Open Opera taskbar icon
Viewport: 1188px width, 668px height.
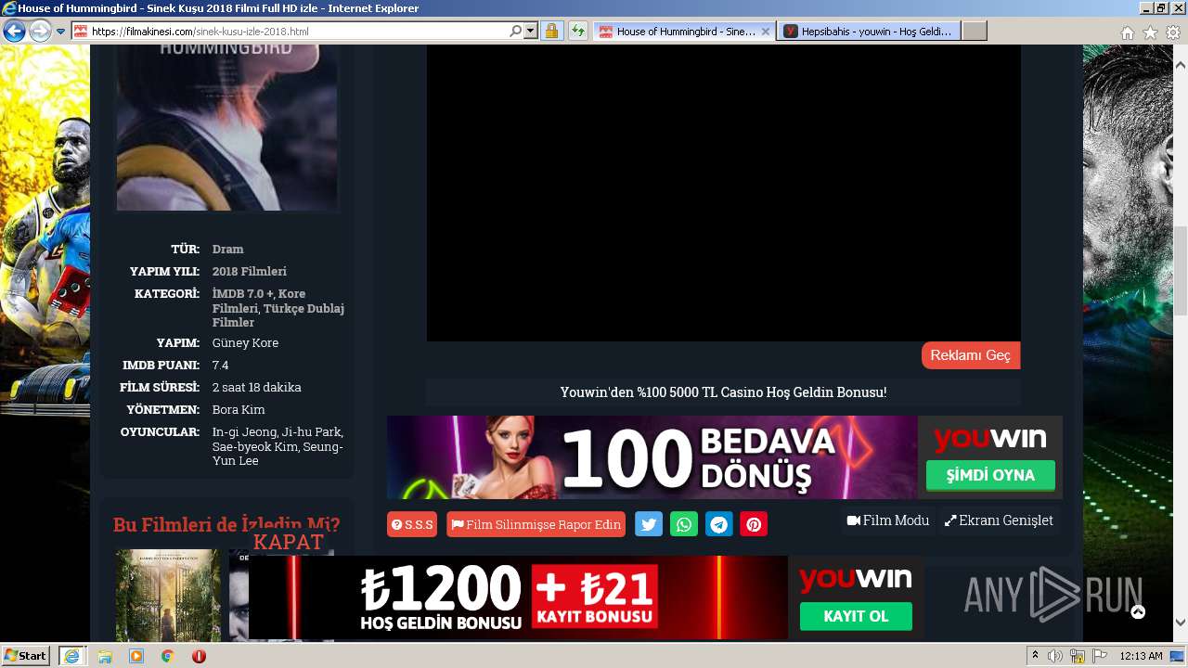199,655
